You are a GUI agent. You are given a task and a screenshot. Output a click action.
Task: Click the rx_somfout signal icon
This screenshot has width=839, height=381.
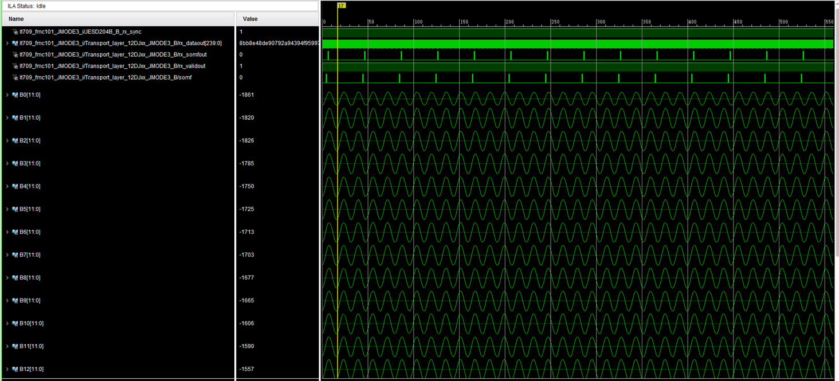(x=15, y=55)
